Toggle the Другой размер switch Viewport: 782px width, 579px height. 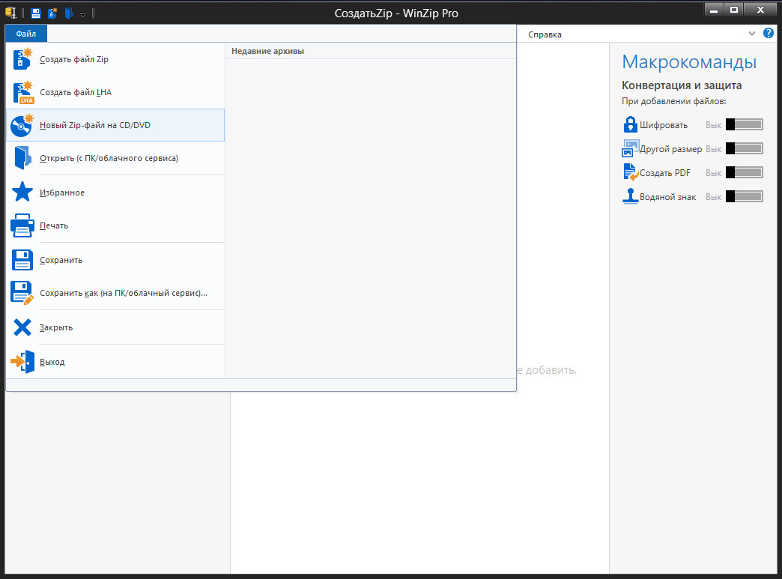[x=744, y=148]
